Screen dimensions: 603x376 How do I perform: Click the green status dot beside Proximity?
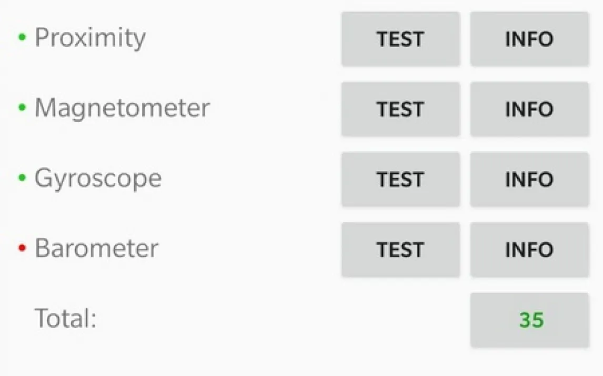coord(22,37)
